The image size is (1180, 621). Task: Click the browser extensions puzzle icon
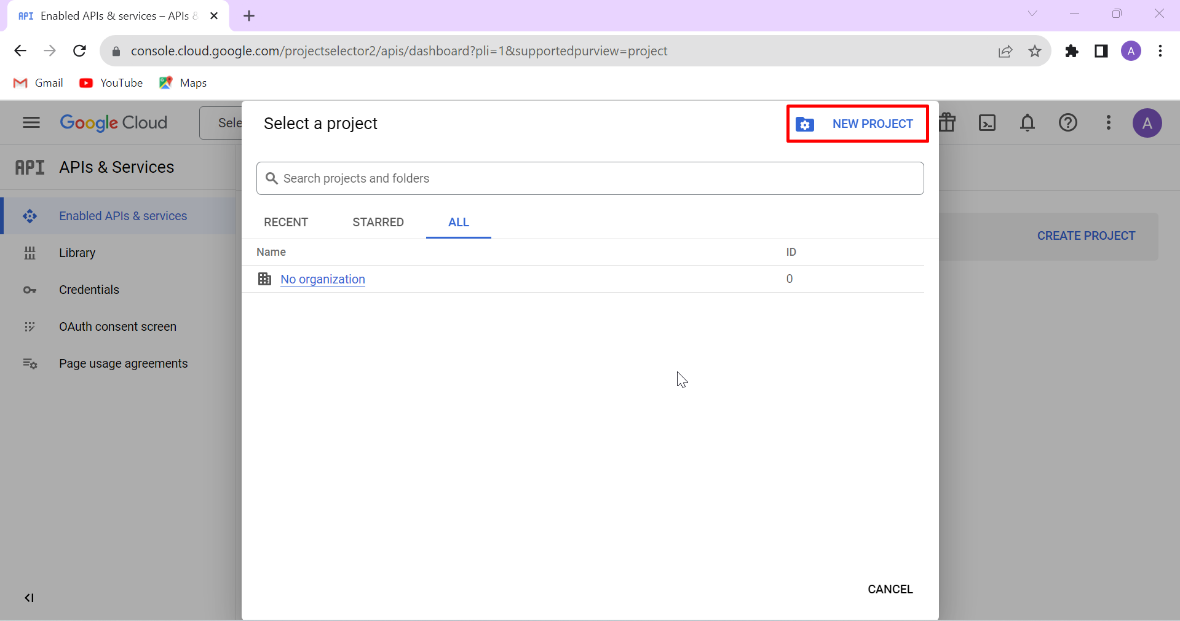tap(1072, 51)
